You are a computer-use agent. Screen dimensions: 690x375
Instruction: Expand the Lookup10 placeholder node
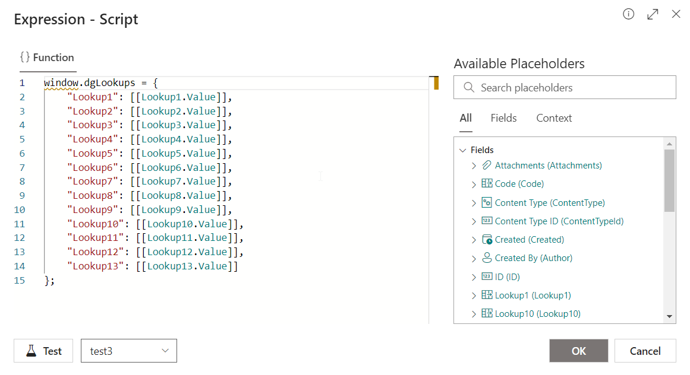(474, 313)
